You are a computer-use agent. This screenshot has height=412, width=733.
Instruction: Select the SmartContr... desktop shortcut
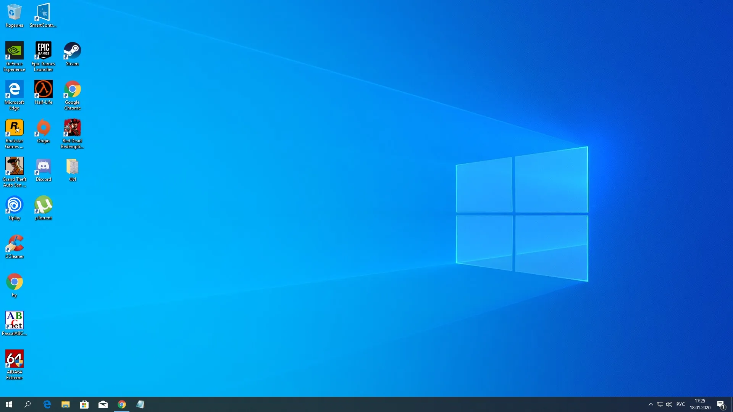[43, 15]
